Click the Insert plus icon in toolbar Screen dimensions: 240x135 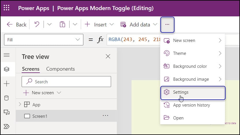click(87, 24)
